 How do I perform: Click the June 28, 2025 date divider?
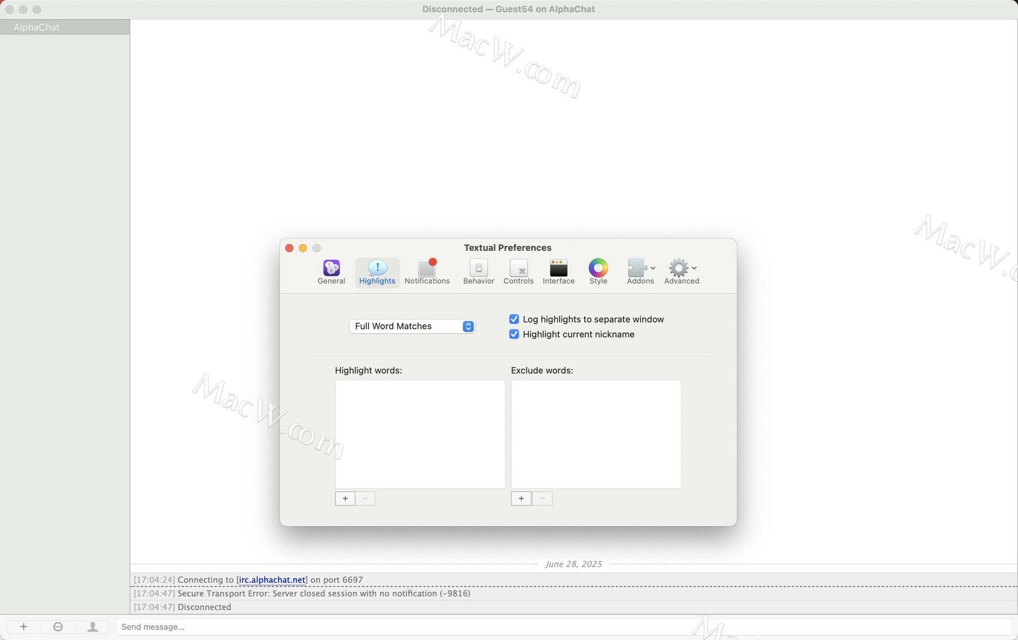pos(574,564)
